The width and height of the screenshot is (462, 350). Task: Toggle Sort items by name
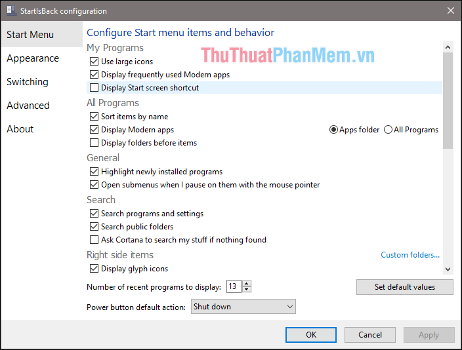pos(94,117)
